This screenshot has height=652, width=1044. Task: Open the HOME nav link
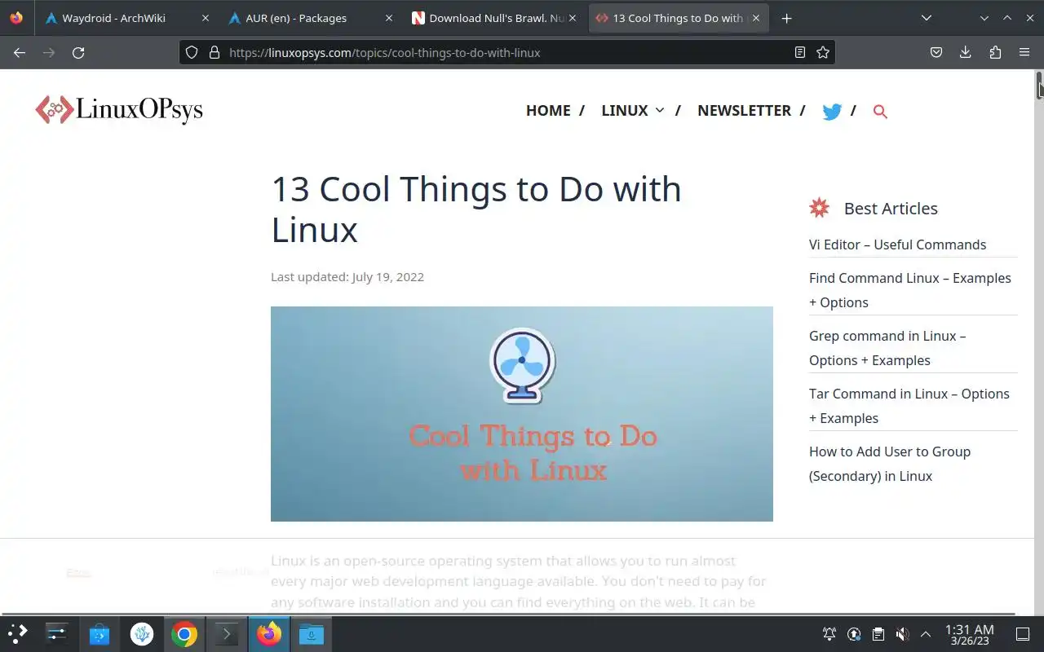pyautogui.click(x=548, y=111)
